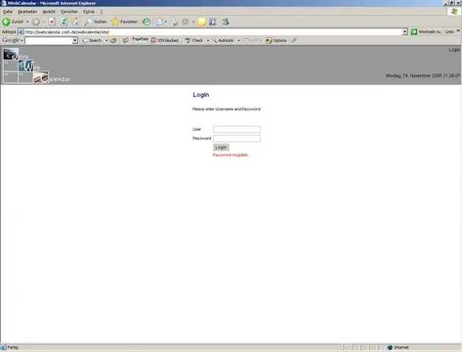
Task: Click the 'Please enter Username and Password' text
Action: click(x=226, y=109)
